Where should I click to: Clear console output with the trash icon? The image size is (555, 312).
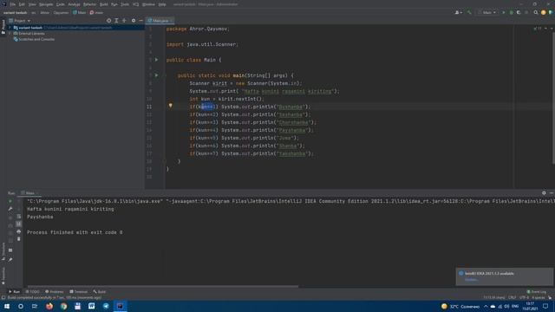[x=19, y=239]
